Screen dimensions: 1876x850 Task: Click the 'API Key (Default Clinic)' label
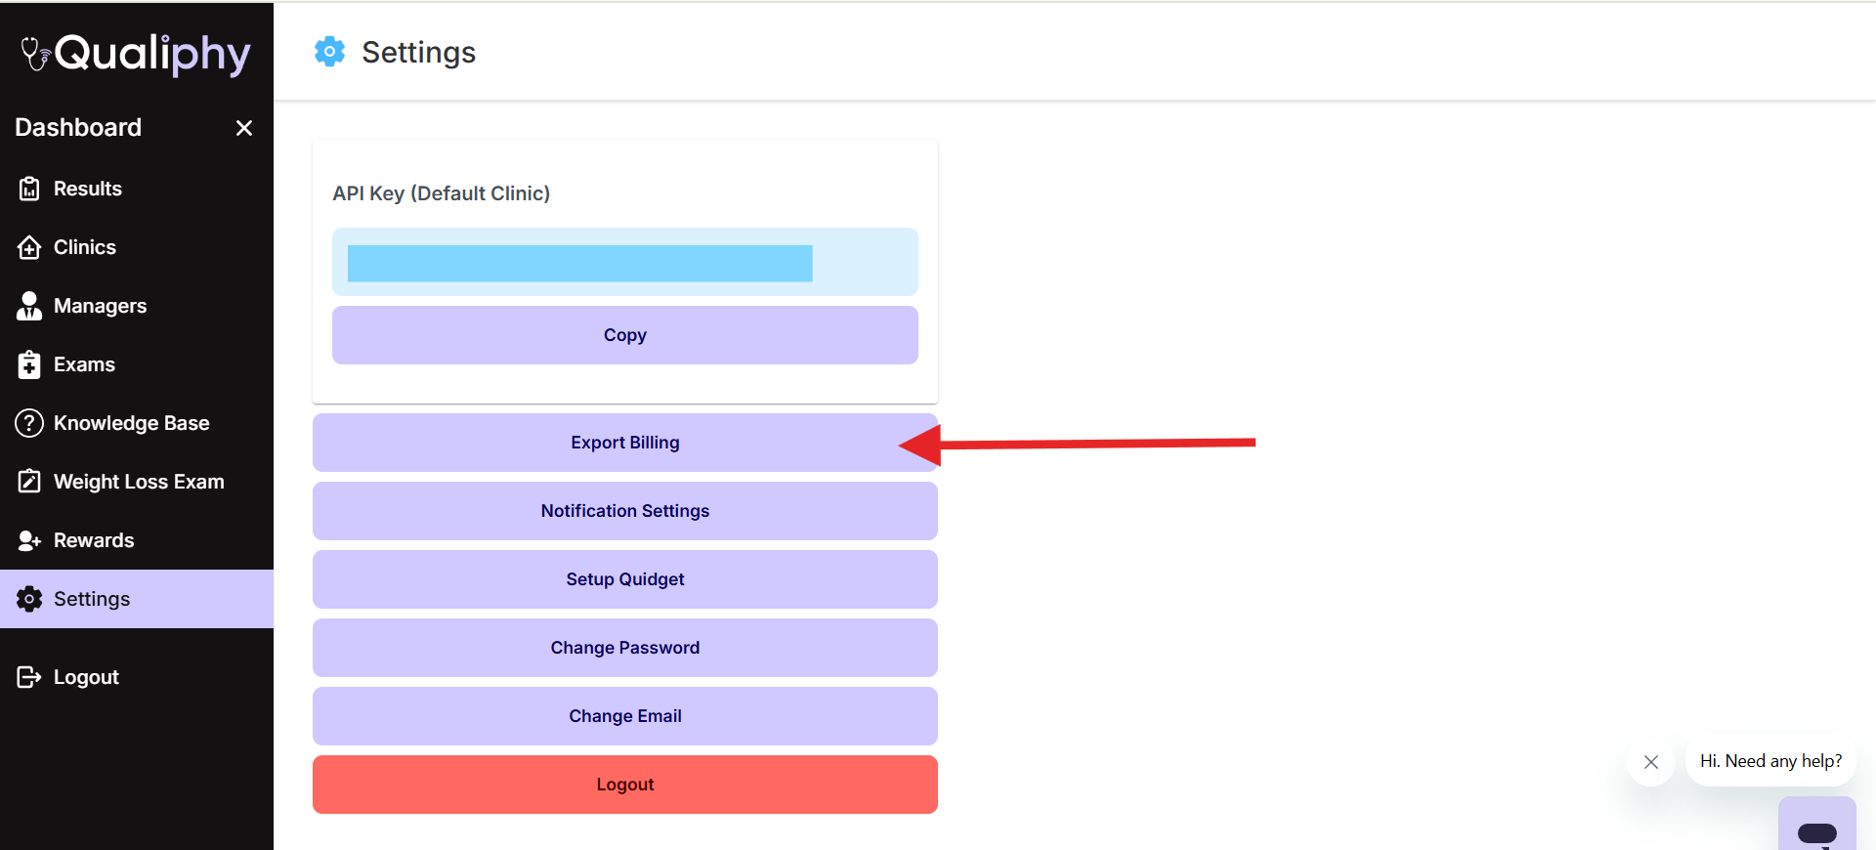point(441,193)
